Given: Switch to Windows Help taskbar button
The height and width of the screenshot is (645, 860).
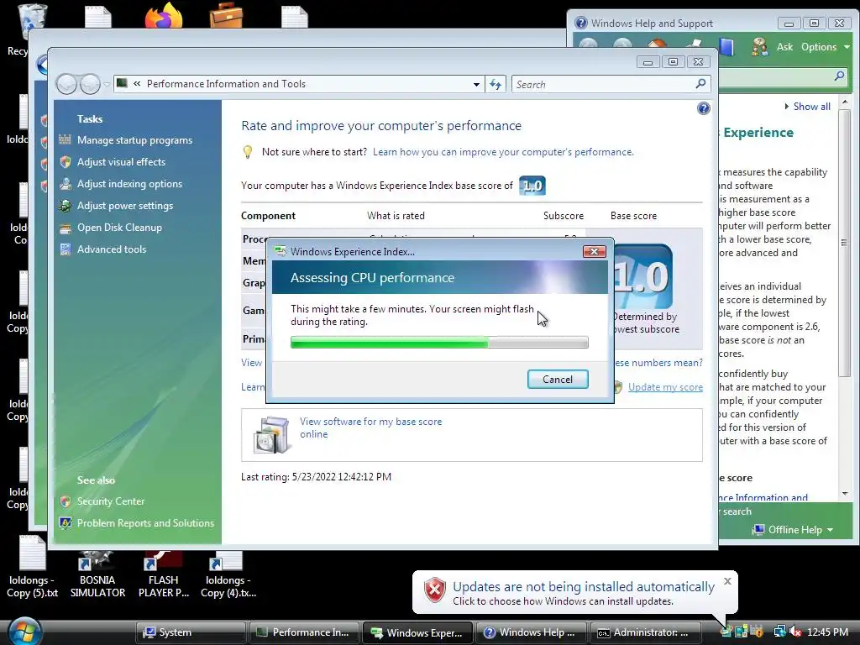Looking at the screenshot, I should (531, 632).
